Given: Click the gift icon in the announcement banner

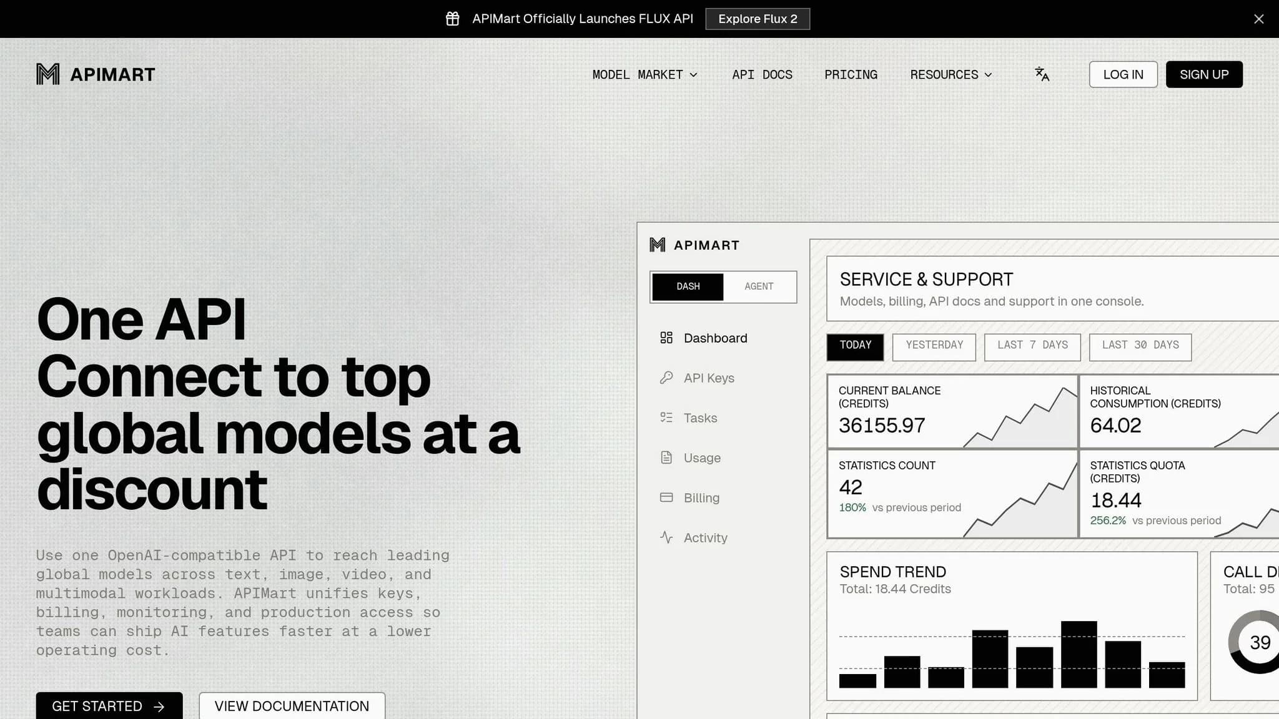Looking at the screenshot, I should [x=453, y=19].
